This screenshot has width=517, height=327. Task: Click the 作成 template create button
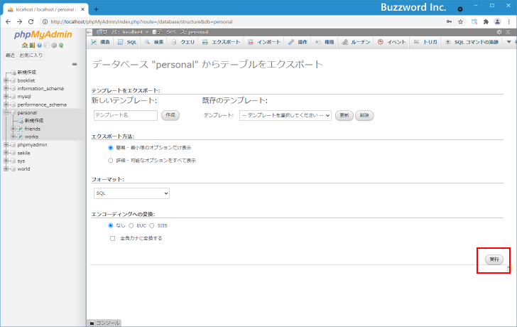170,115
